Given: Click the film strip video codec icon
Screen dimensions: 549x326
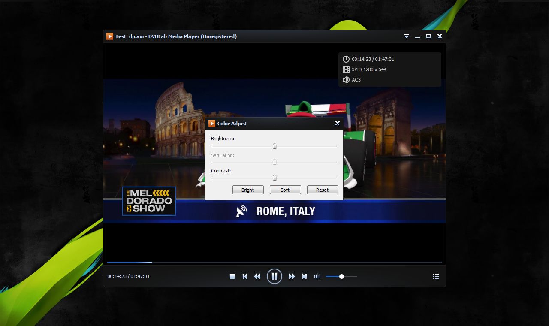Looking at the screenshot, I should tap(346, 69).
